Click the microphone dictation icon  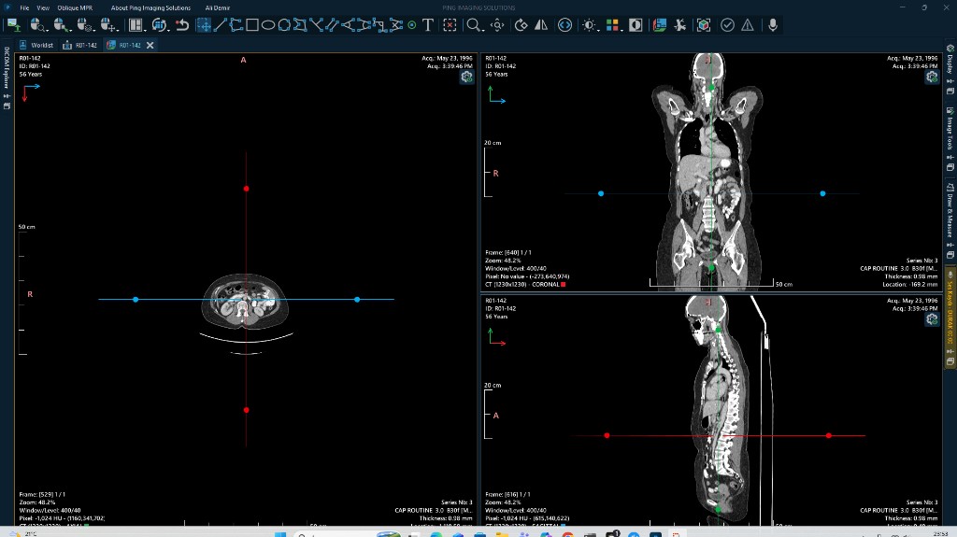pyautogui.click(x=773, y=25)
